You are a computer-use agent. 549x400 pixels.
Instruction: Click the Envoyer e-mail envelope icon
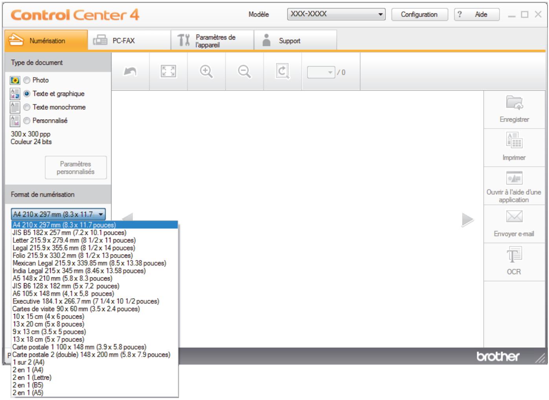(x=514, y=216)
